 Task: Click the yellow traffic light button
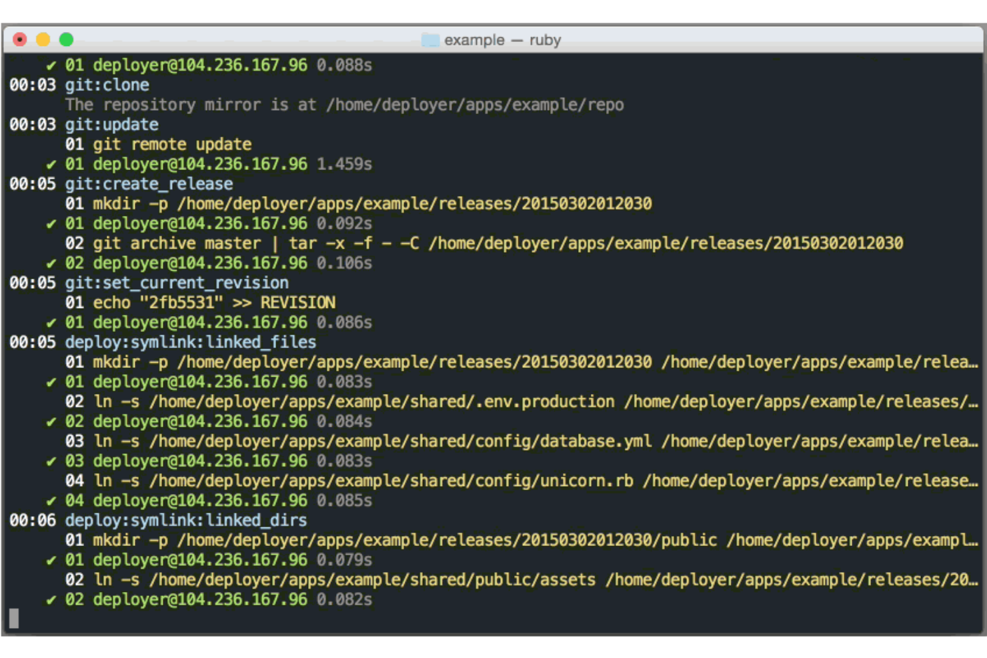(x=44, y=39)
